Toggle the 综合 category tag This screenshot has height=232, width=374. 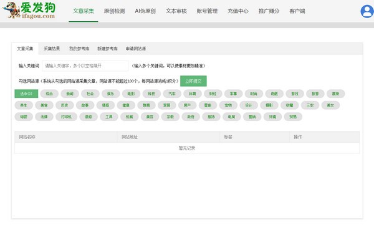click(x=49, y=94)
